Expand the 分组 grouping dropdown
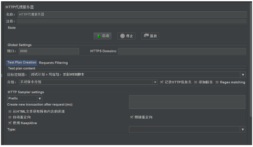The width and height of the screenshot is (253, 147). [x=88, y=82]
